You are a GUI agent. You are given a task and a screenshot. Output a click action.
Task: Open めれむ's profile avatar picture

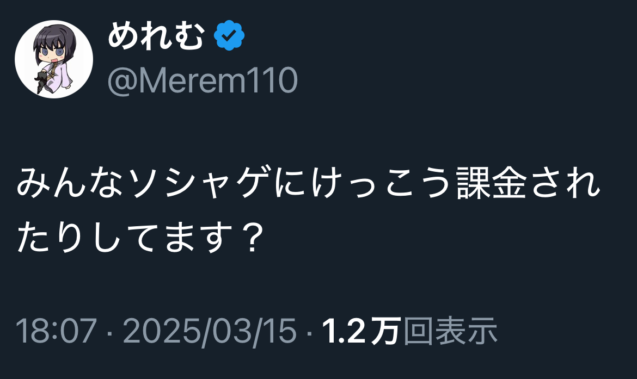coord(54,59)
